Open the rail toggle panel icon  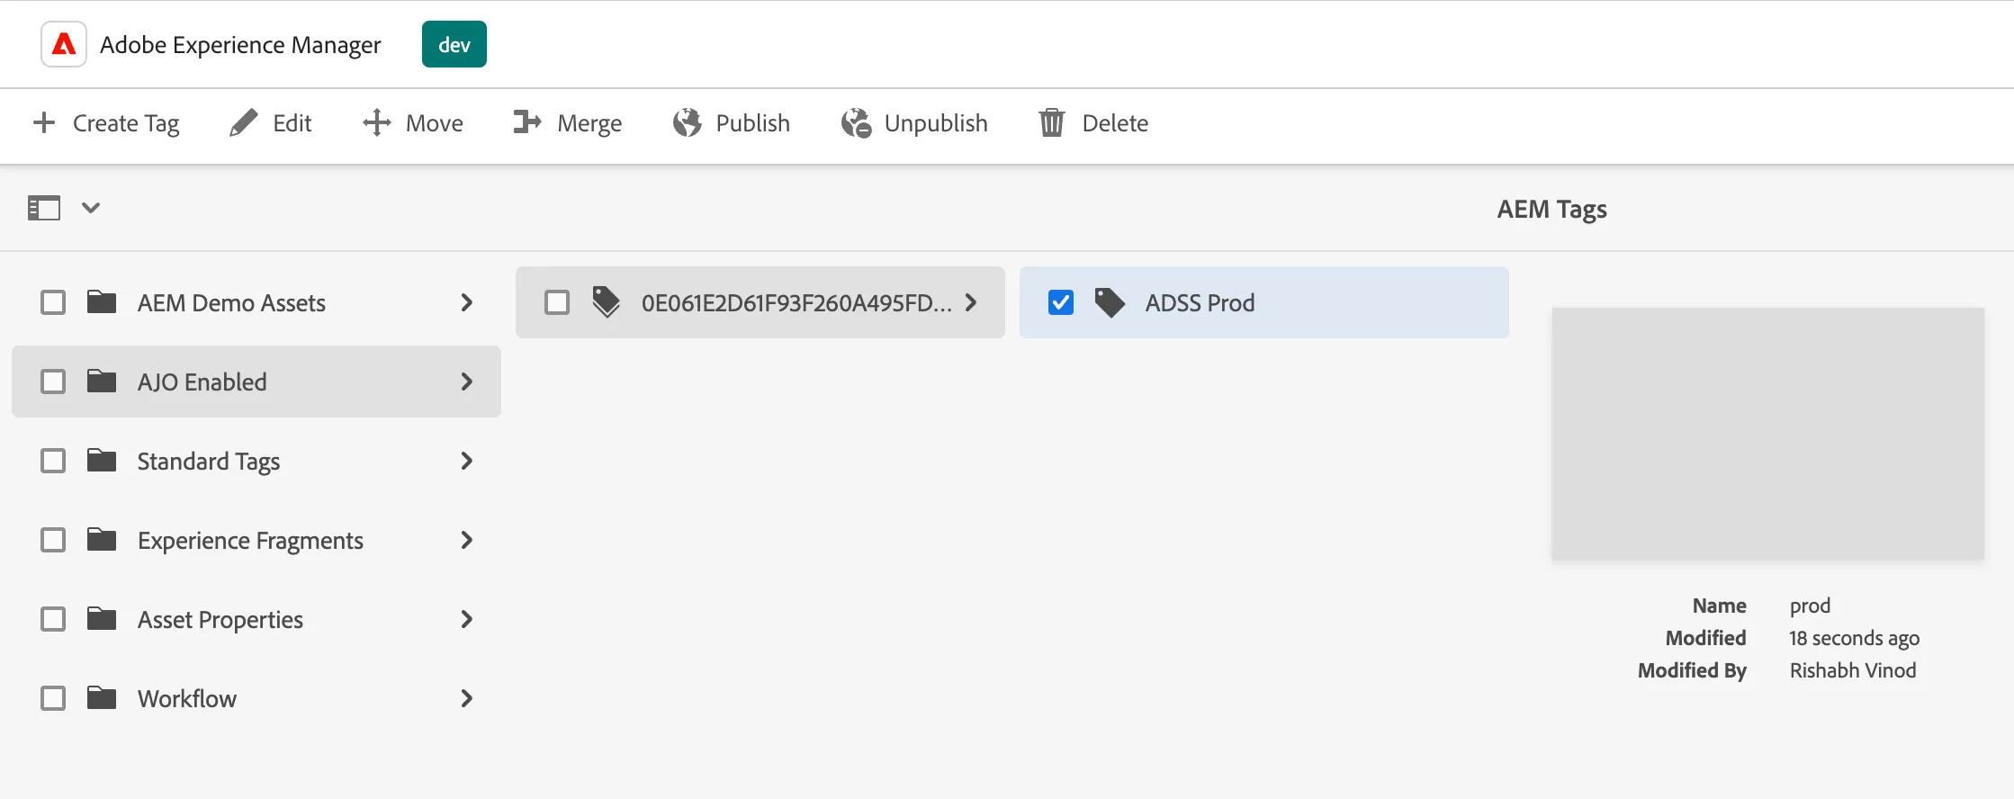pos(44,208)
